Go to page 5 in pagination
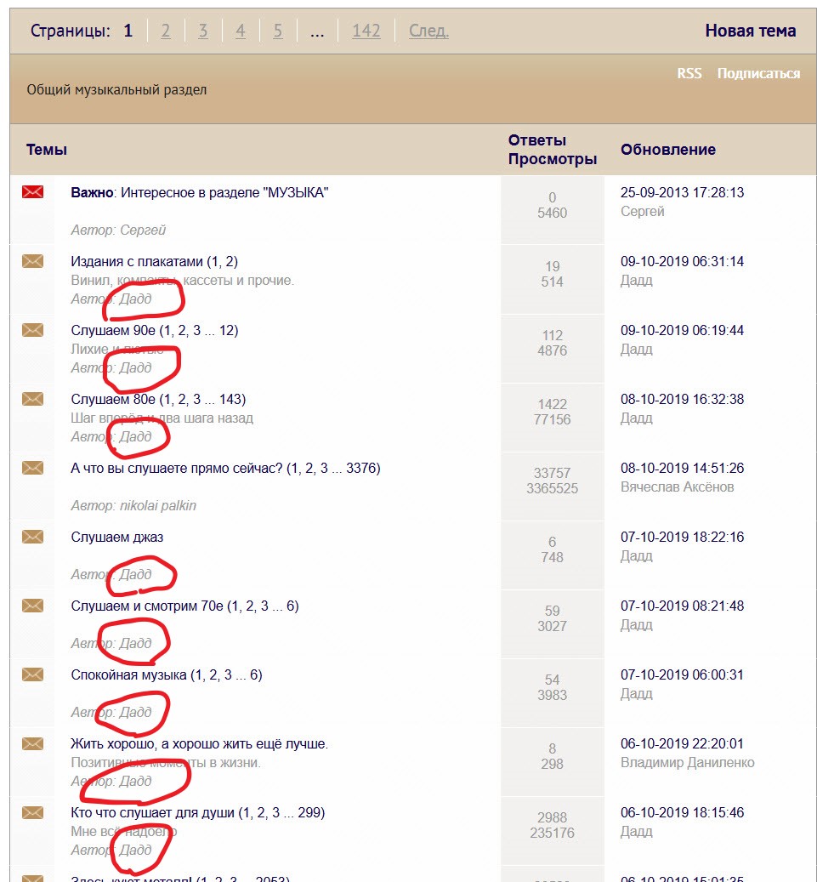This screenshot has width=817, height=882. [x=278, y=31]
